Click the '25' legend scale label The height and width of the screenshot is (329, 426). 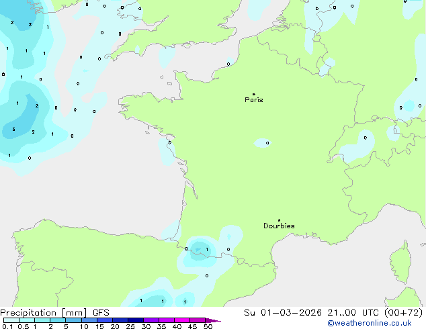pyautogui.click(x=130, y=326)
